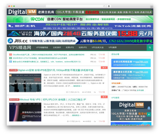Open the 玩转VPS menu item

(x=83, y=48)
